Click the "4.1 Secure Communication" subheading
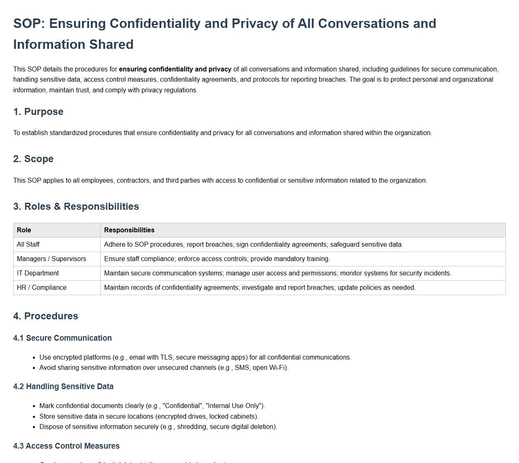This screenshot has height=463, width=519. (x=62, y=338)
